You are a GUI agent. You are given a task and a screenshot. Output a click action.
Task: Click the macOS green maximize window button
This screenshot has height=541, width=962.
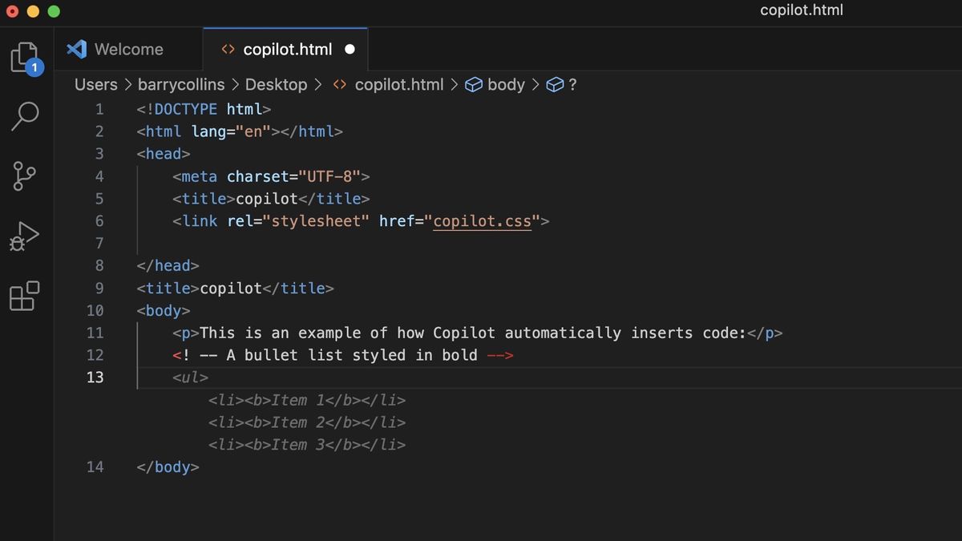point(54,11)
